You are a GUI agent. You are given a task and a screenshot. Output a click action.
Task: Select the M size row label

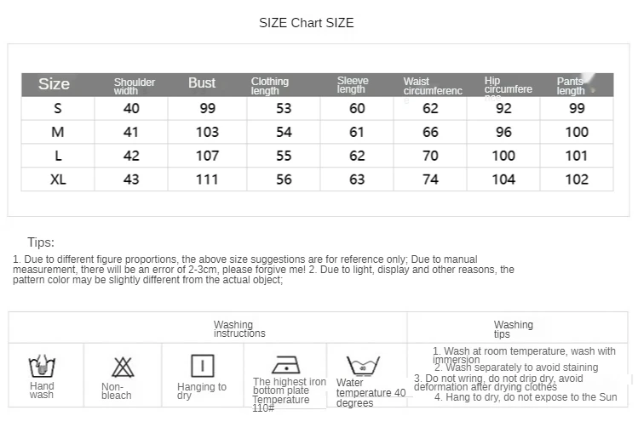tap(58, 132)
